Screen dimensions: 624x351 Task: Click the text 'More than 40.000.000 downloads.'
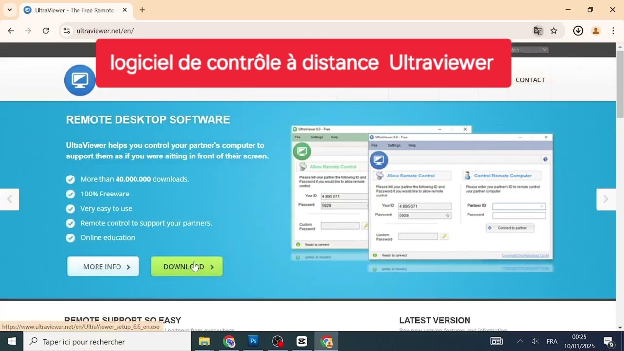135,179
